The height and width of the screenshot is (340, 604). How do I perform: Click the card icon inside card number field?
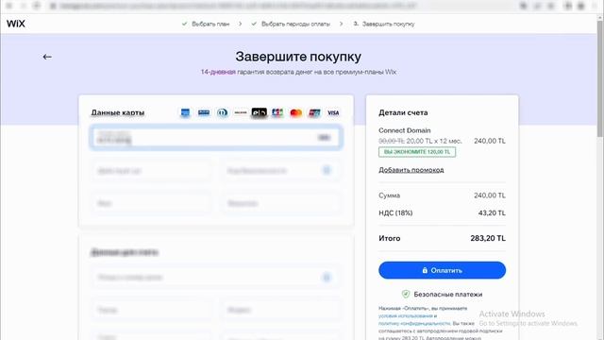(324, 138)
